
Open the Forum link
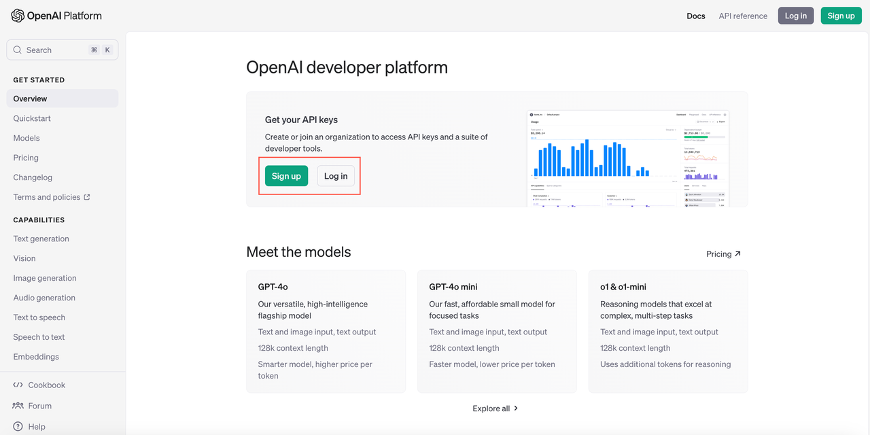[x=32, y=406]
